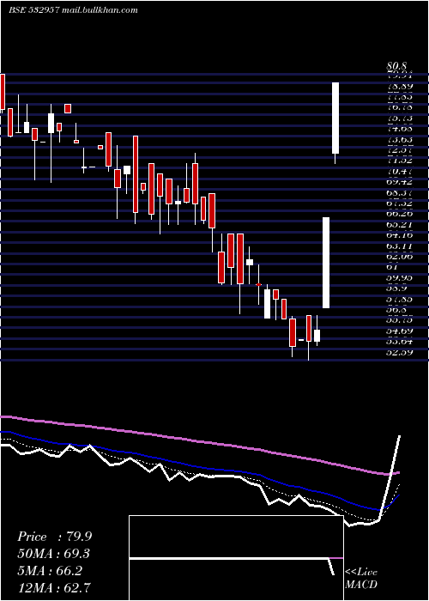Click the latest white candlestick near 78.89

tap(335, 118)
